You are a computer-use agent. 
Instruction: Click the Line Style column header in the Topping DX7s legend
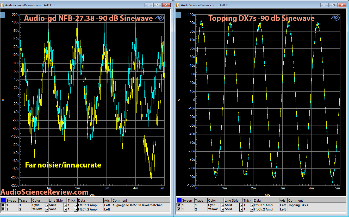pos(234,201)
